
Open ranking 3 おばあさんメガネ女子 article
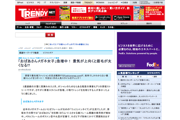(x=140, y=92)
